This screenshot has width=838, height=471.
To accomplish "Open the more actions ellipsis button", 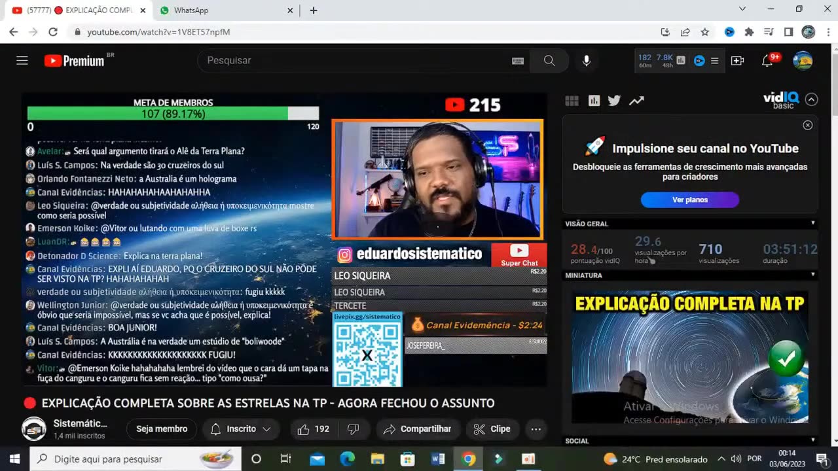I will 536,429.
